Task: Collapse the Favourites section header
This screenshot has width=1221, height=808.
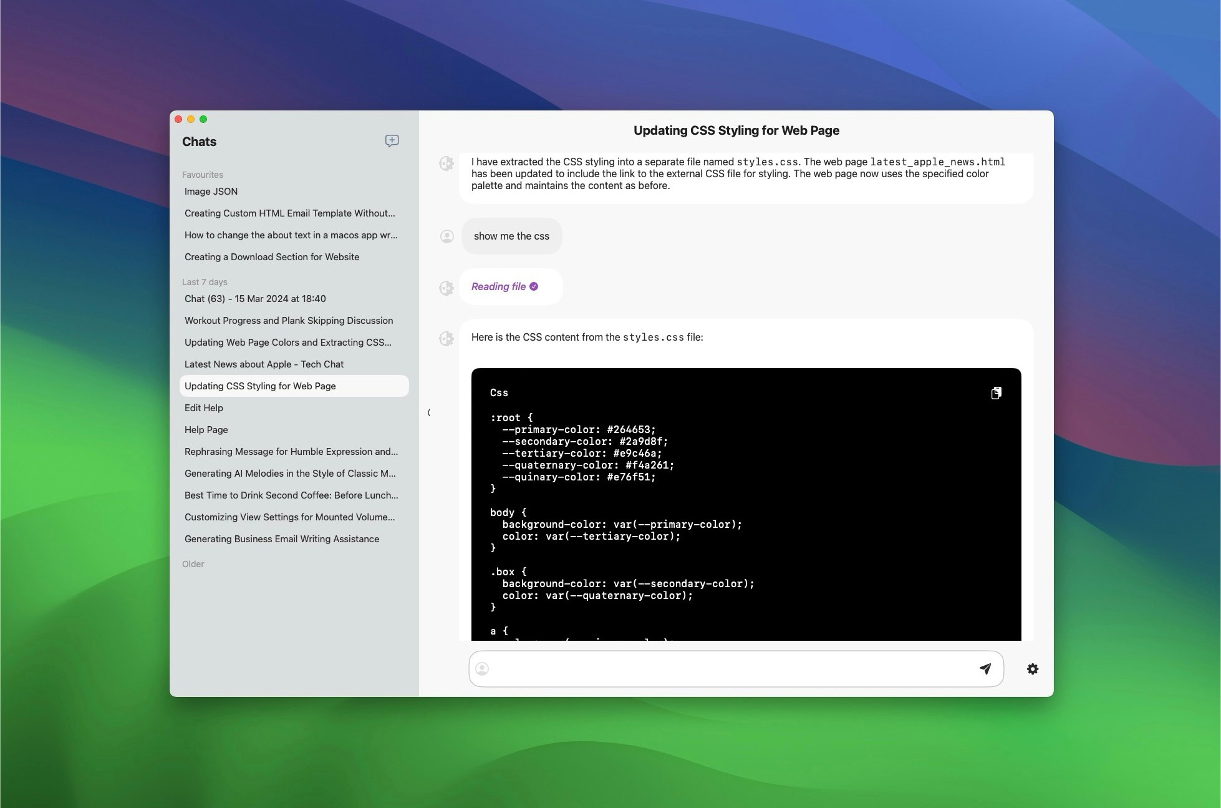Action: [x=202, y=175]
